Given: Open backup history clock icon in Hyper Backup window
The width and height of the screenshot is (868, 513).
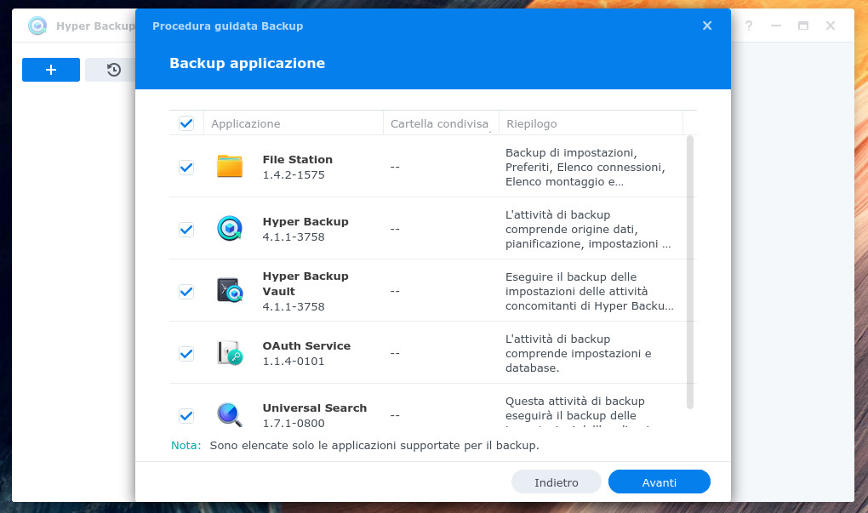Looking at the screenshot, I should (113, 70).
